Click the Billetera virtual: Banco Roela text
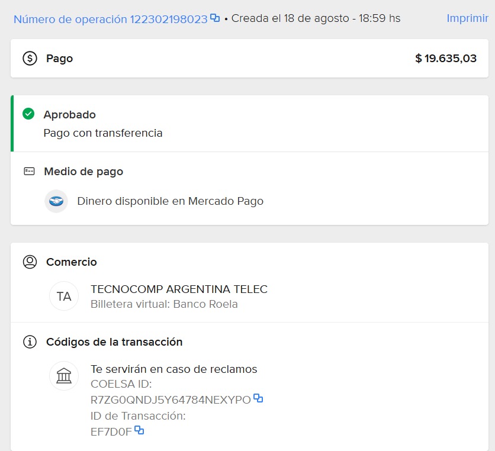This screenshot has height=451, width=495. 164,304
